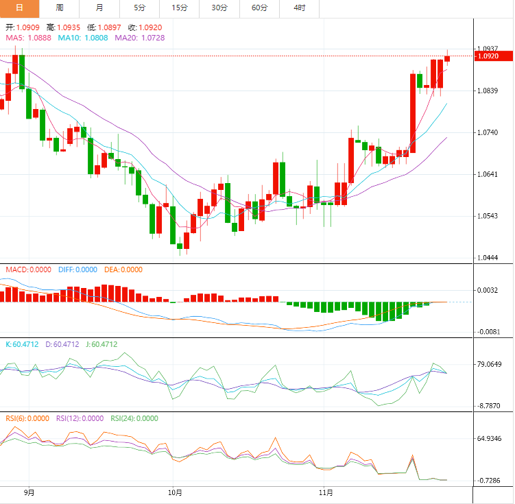
Task: Click the 11月 marker on time axis
Action: pyautogui.click(x=326, y=492)
